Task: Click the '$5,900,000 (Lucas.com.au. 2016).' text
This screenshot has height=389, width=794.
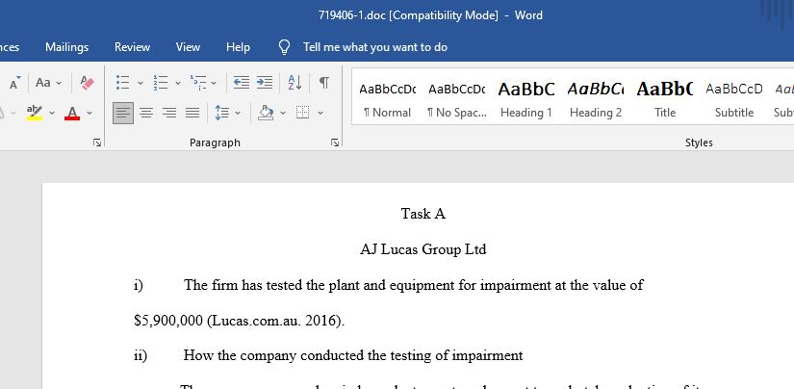Action: tap(239, 321)
